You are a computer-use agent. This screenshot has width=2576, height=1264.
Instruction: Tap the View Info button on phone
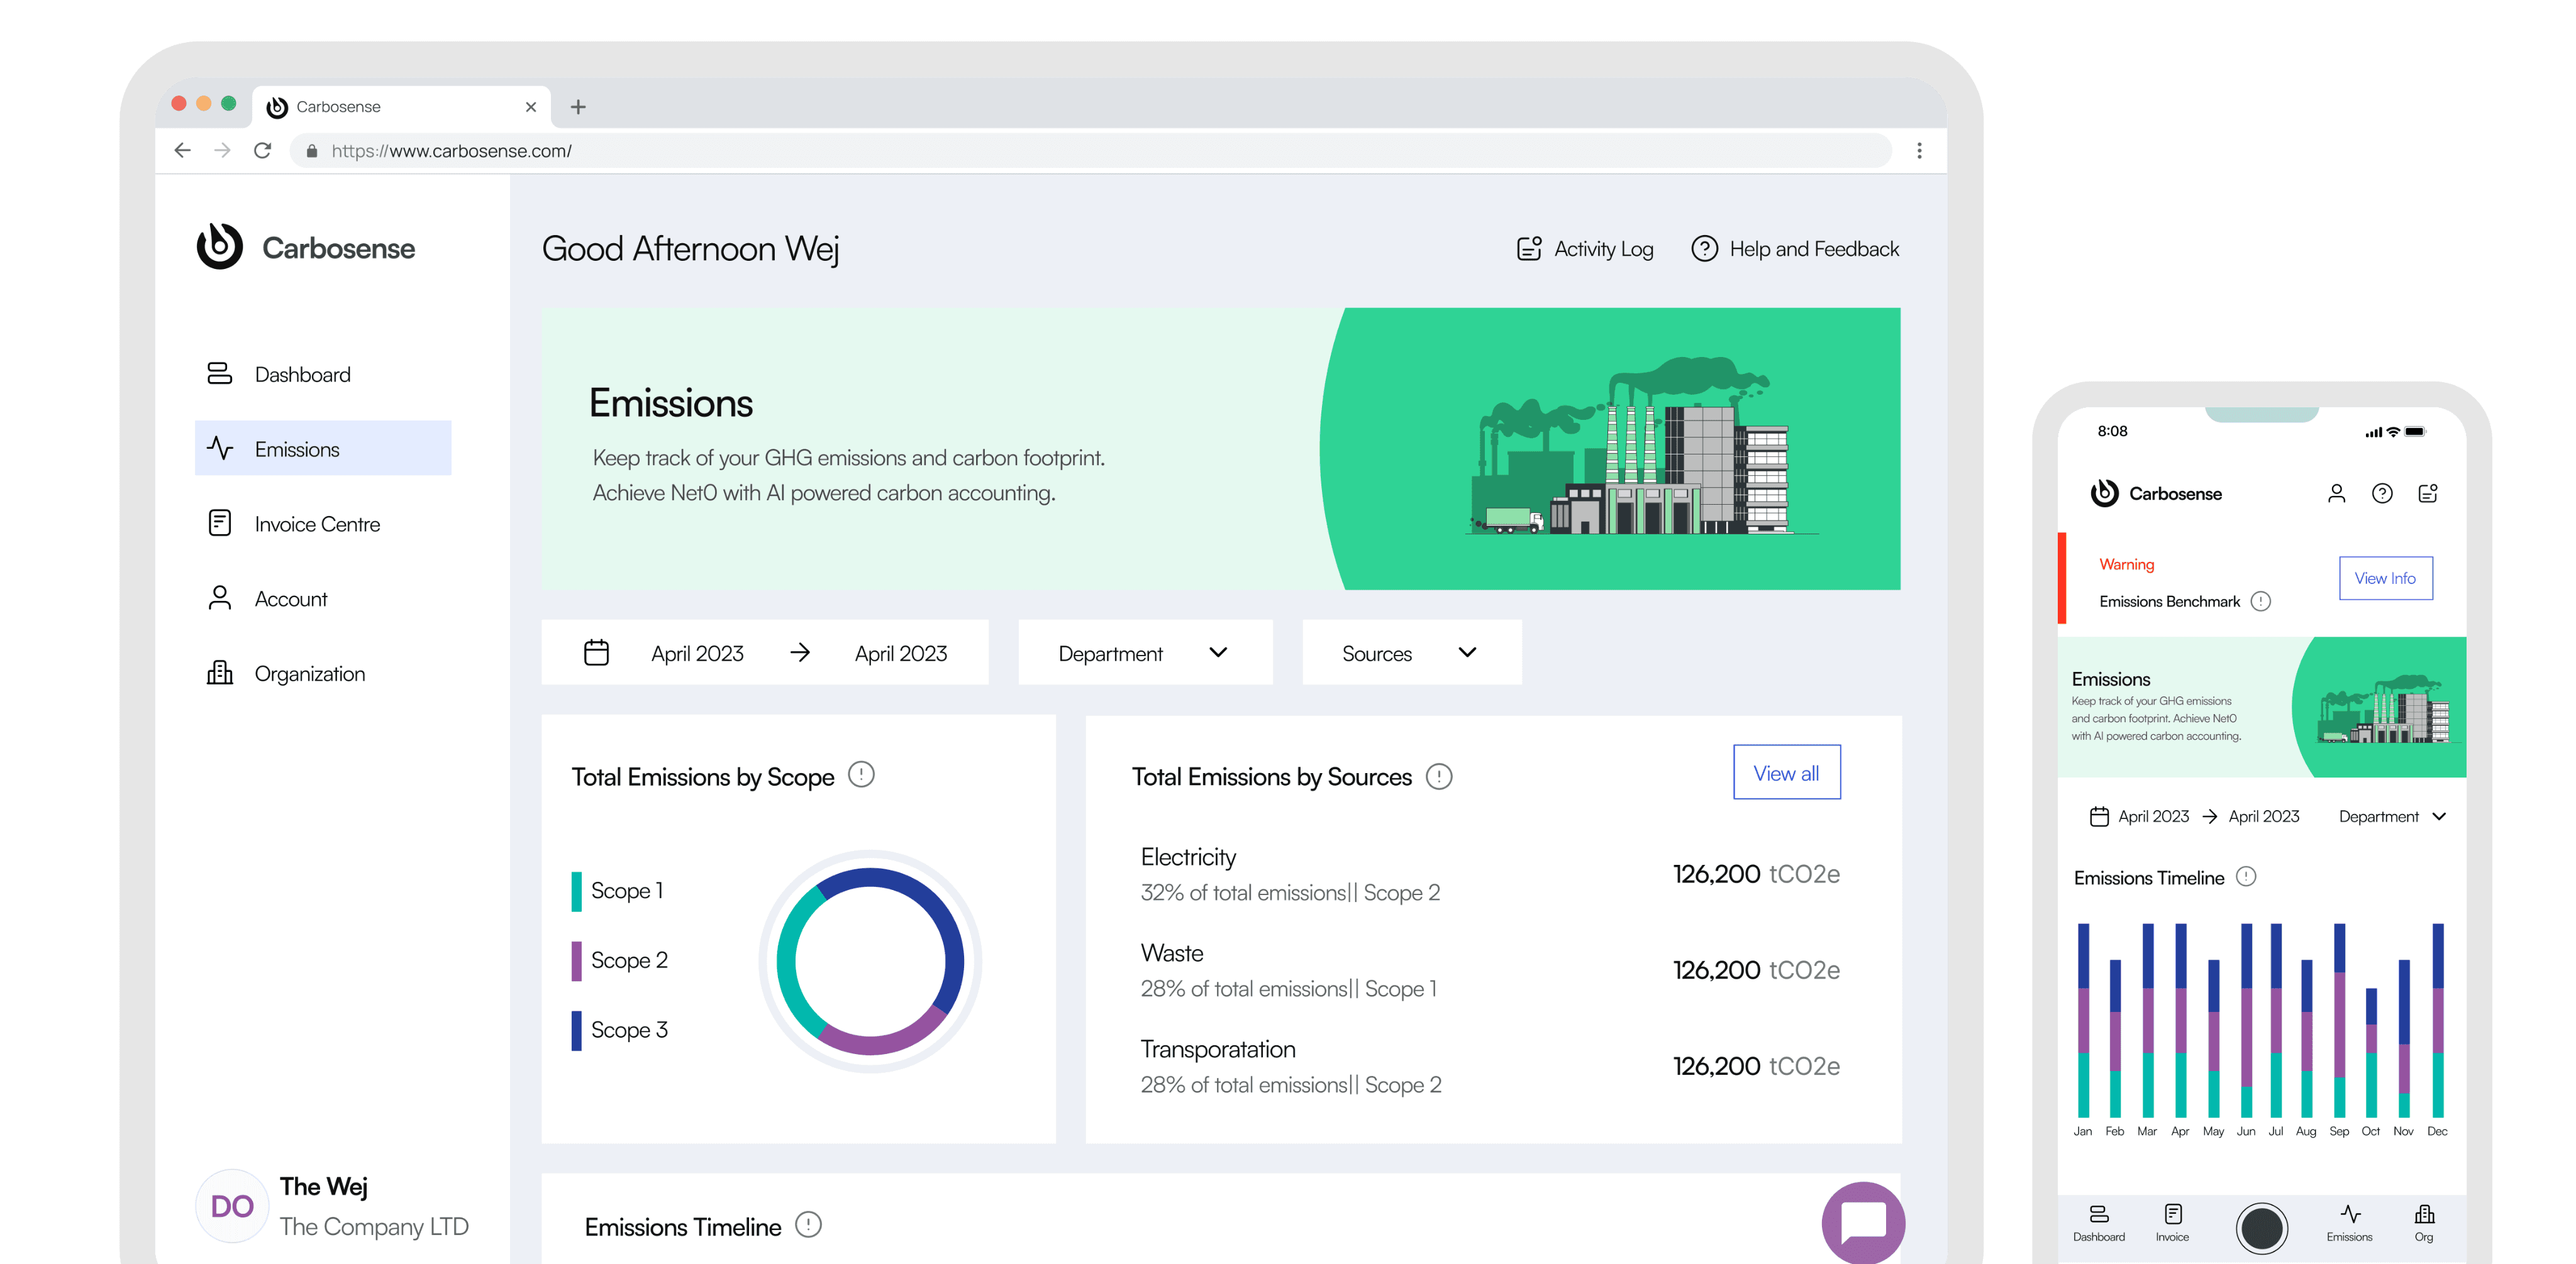tap(2385, 578)
